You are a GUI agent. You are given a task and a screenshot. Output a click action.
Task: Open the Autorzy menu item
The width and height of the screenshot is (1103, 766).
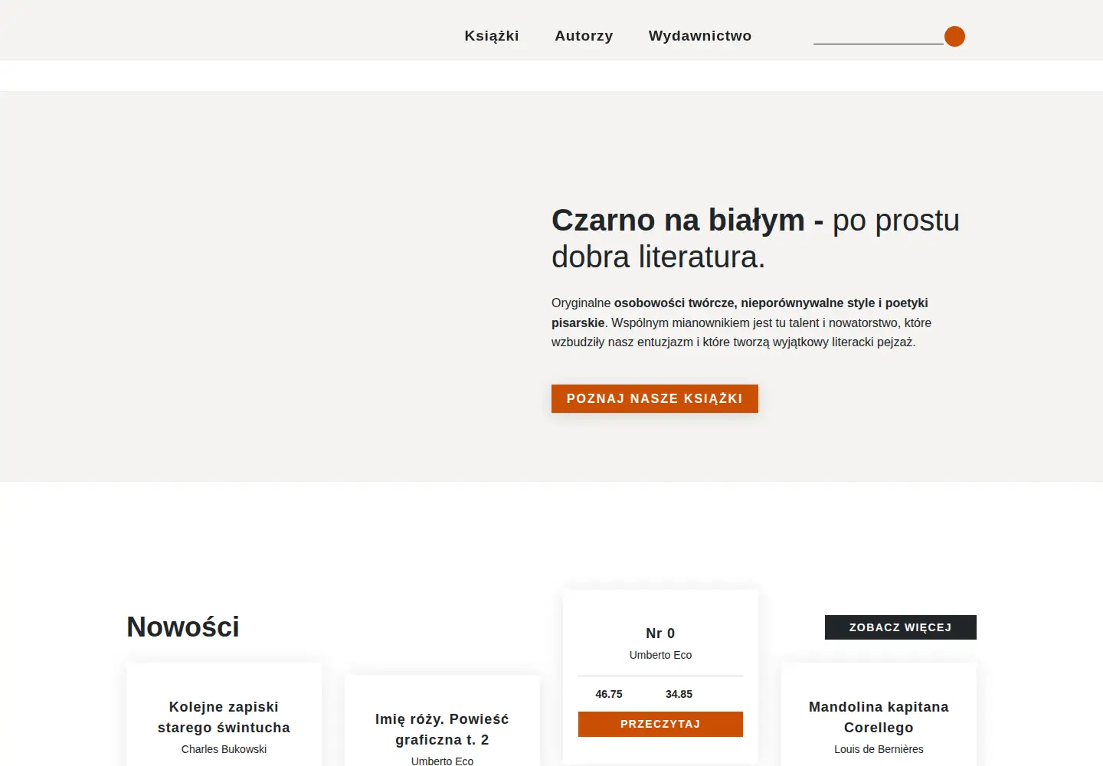pyautogui.click(x=584, y=36)
